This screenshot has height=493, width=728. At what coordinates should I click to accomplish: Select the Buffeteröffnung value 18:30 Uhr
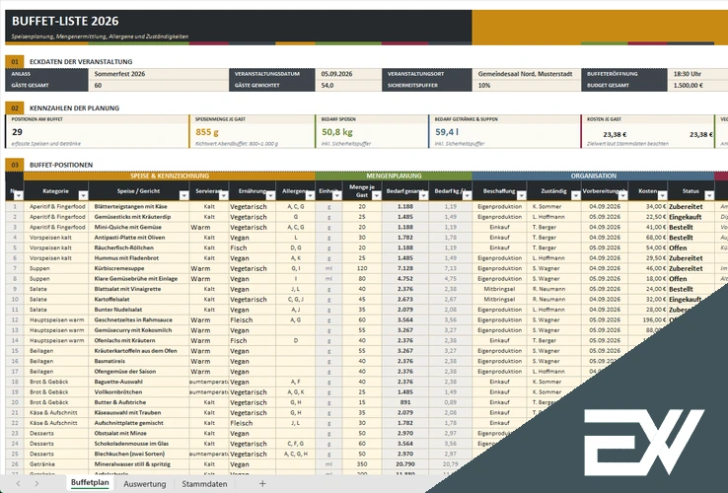coord(697,74)
